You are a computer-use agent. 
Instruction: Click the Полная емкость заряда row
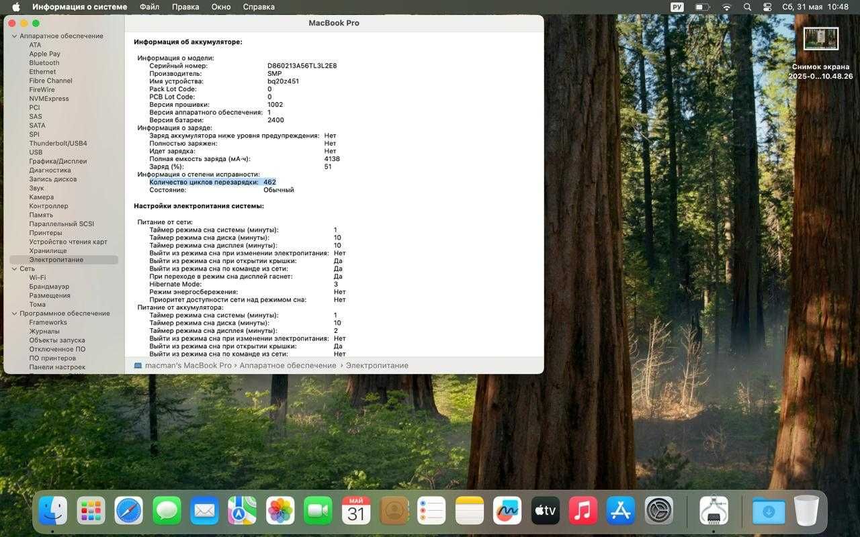[245, 159]
